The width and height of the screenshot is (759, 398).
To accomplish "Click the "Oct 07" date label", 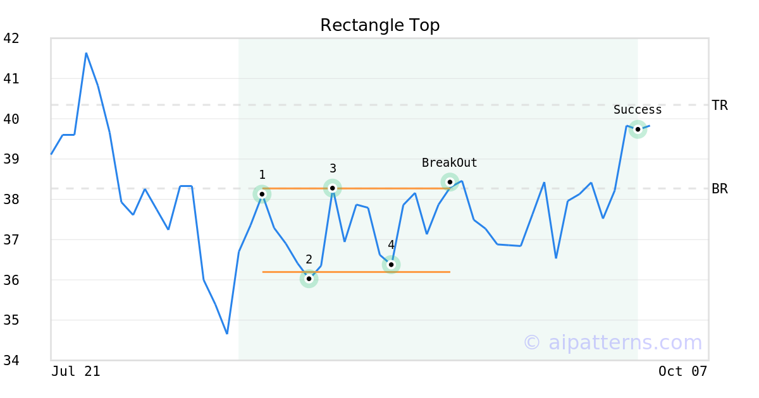I will click(x=682, y=371).
